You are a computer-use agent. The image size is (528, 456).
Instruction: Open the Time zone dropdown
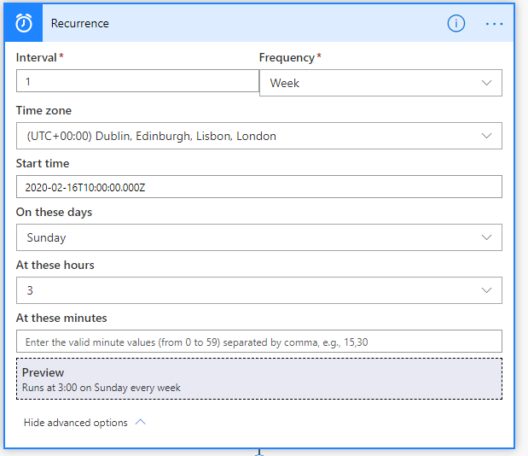(259, 136)
